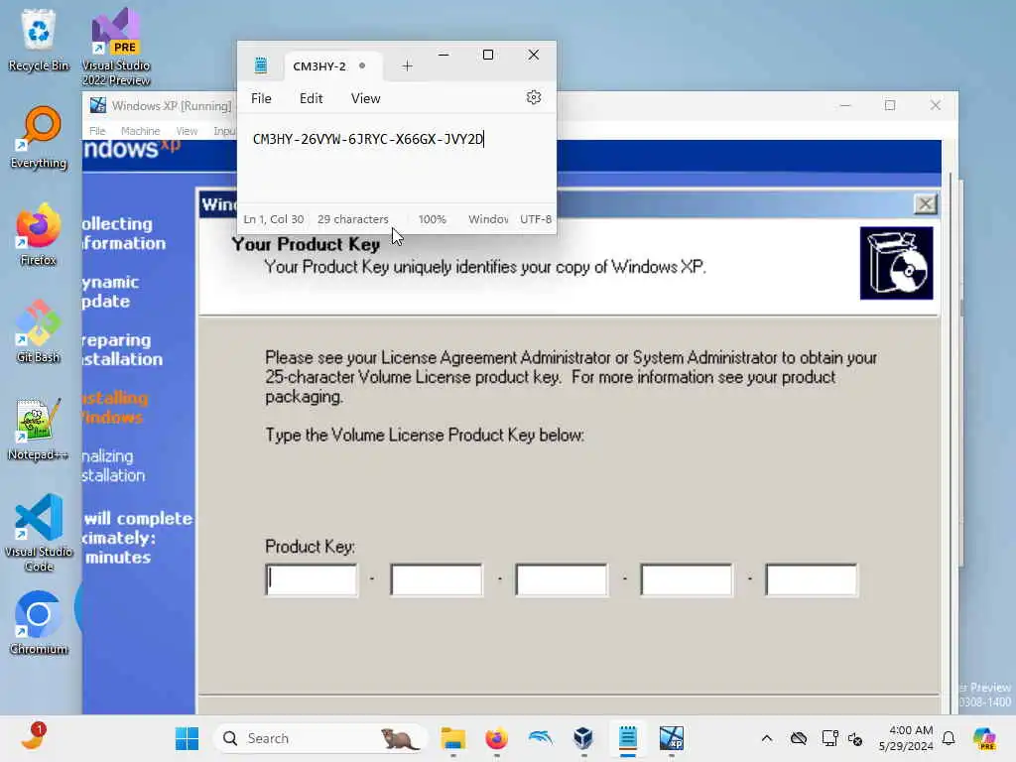1016x762 pixels.
Task: Click the product key text in Notepad
Action: tap(368, 139)
